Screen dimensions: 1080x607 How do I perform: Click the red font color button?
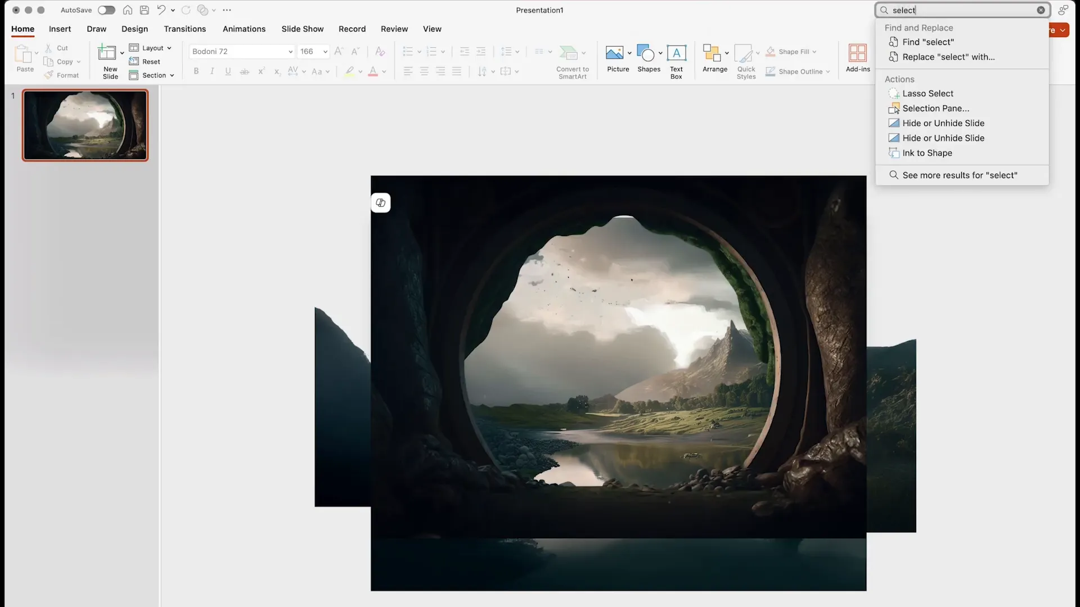pyautogui.click(x=373, y=71)
